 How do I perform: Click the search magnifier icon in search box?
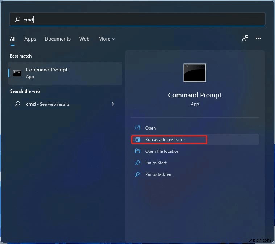[18, 19]
